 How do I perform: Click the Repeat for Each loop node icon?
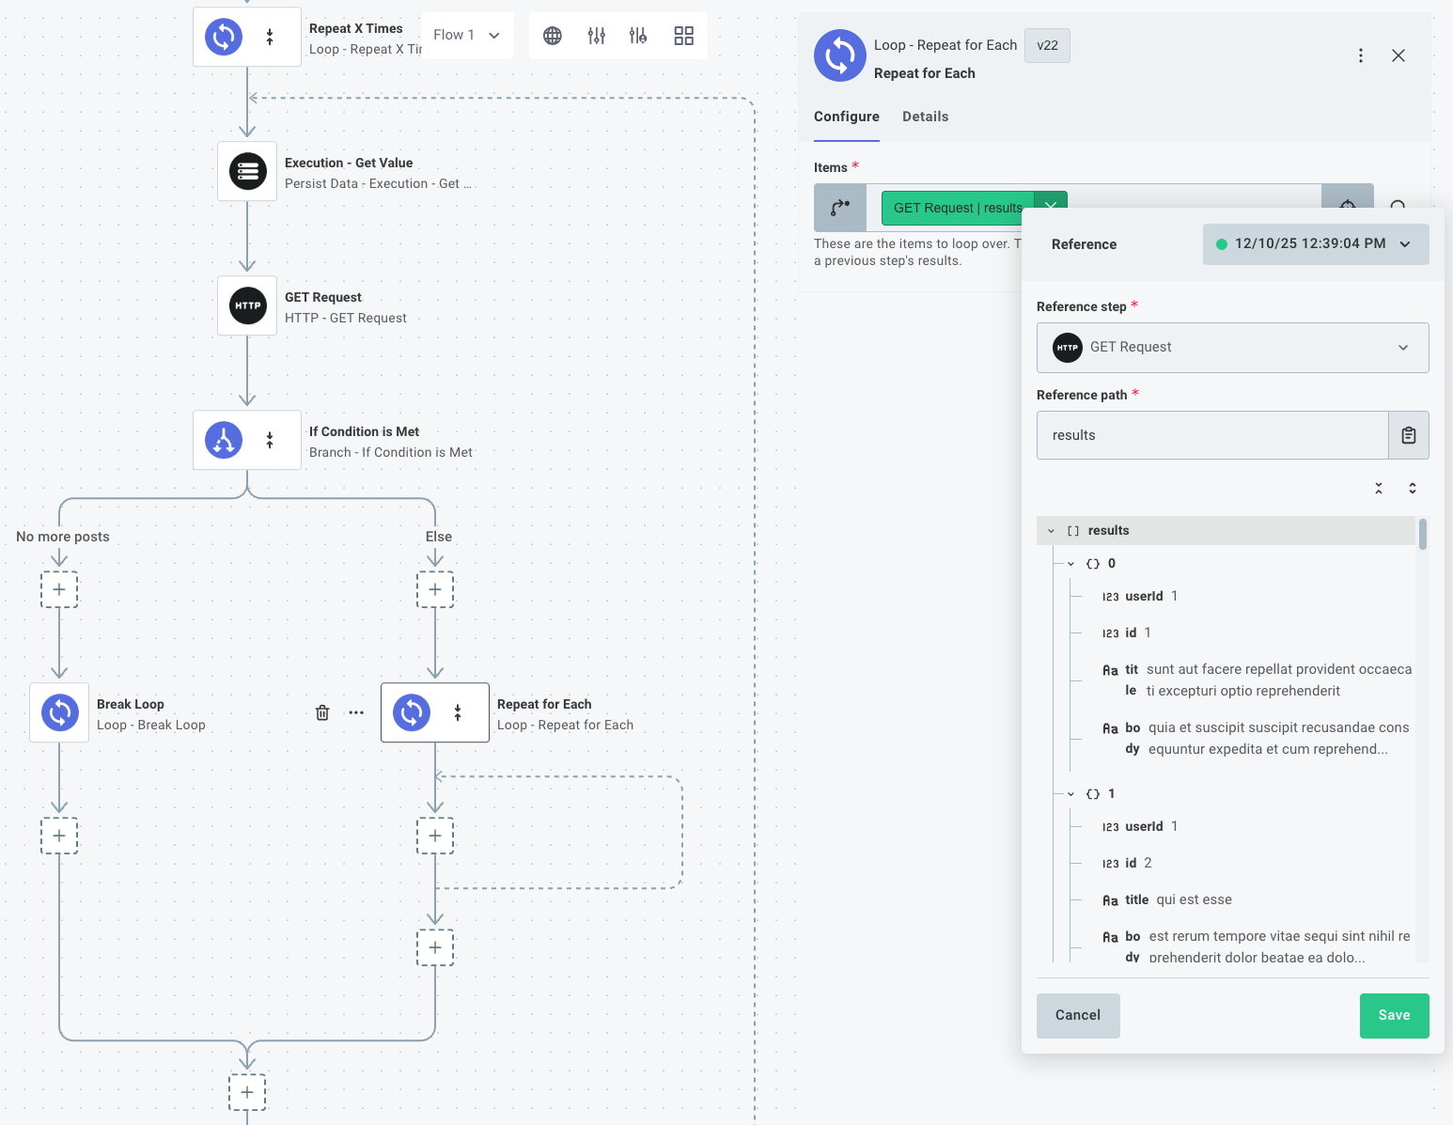click(411, 712)
